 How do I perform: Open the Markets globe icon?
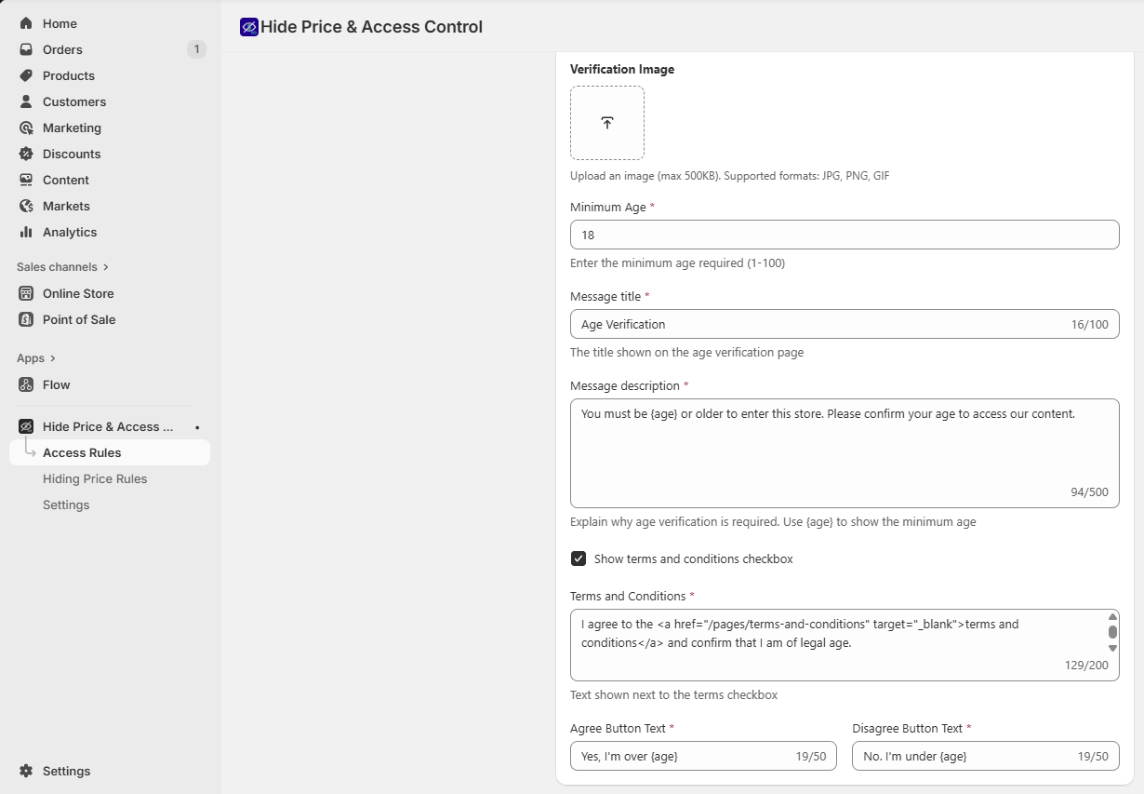pos(25,206)
